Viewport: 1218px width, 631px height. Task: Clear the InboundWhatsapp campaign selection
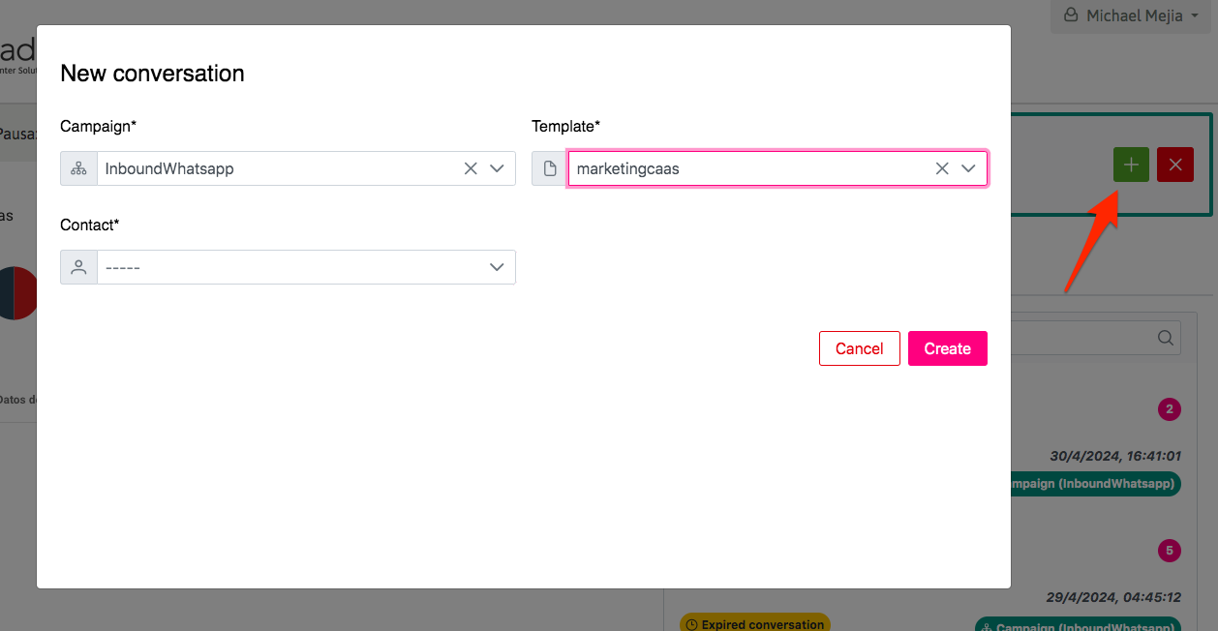coord(471,168)
